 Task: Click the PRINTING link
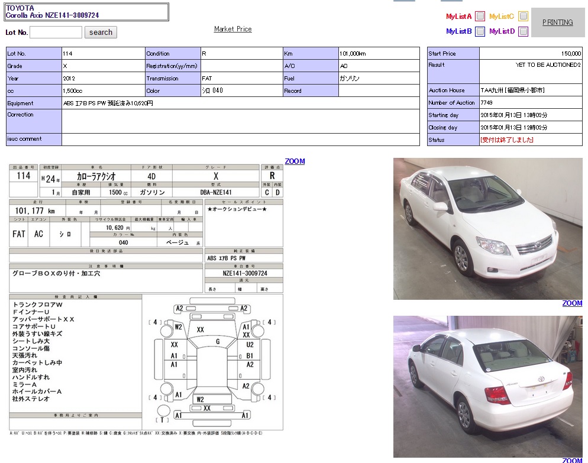pos(557,22)
